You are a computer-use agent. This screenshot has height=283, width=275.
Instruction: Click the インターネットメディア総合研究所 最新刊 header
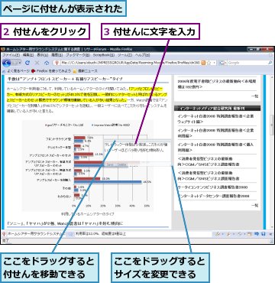point(217,109)
